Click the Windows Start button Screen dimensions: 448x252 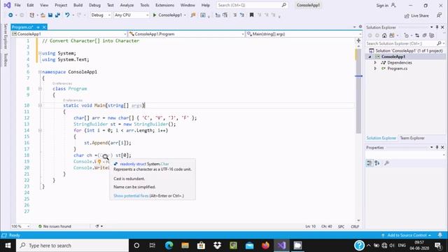(8, 246)
